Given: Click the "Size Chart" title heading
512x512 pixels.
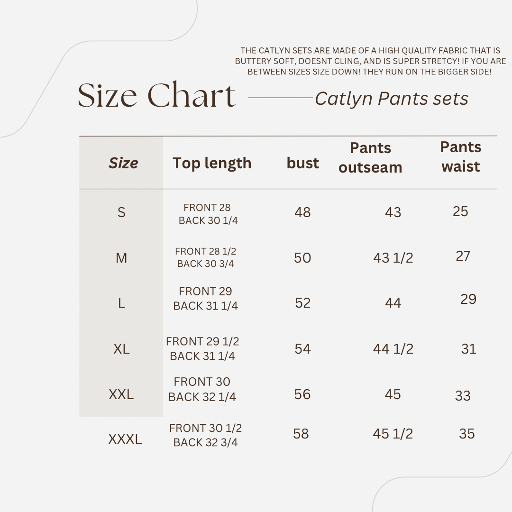Looking at the screenshot, I should (156, 96).
